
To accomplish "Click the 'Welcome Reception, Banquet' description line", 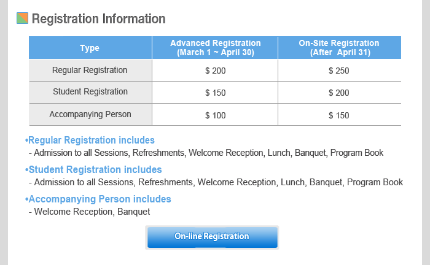I will point(92,212).
